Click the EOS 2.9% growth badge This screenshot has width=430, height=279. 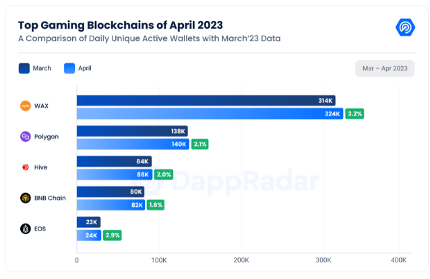112,235
